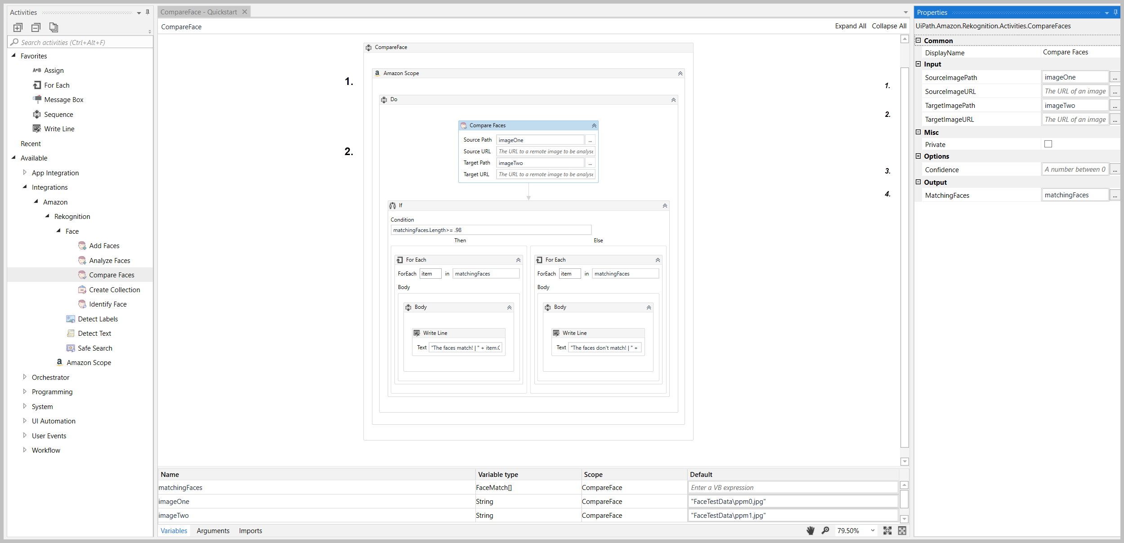Close the CompareFace - Quickstart tab
This screenshot has width=1124, height=543.
[x=245, y=12]
